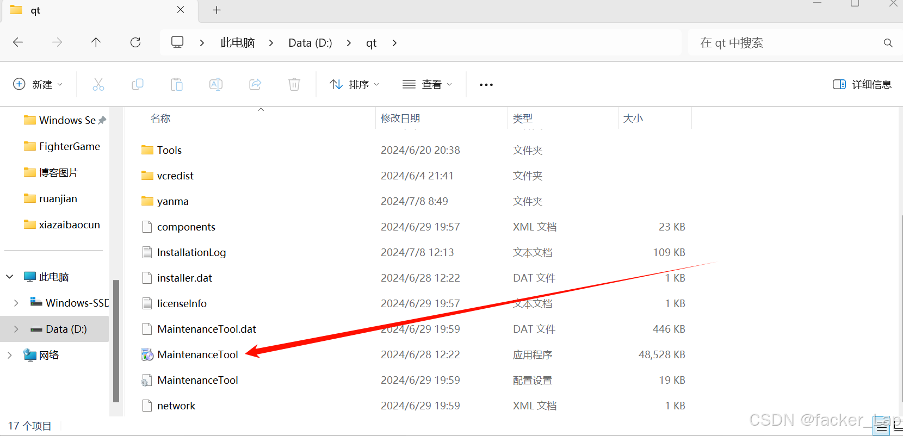Open the three-dots more options menu

click(486, 85)
